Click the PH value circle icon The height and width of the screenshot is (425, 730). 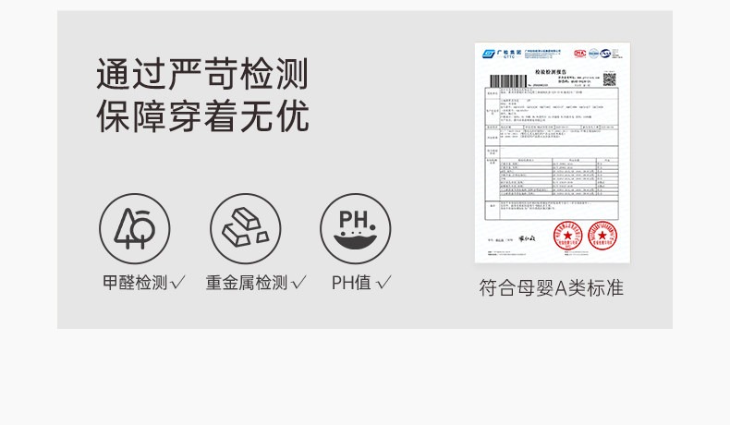355,228
